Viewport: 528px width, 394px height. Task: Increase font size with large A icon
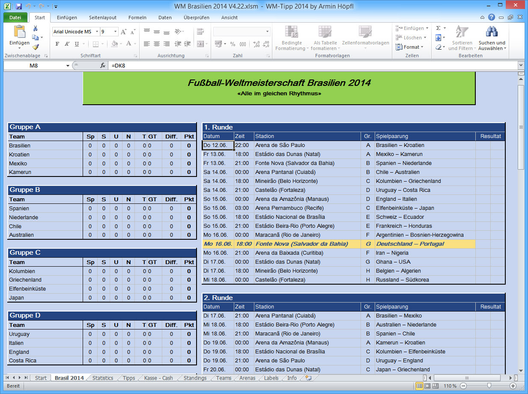(123, 32)
